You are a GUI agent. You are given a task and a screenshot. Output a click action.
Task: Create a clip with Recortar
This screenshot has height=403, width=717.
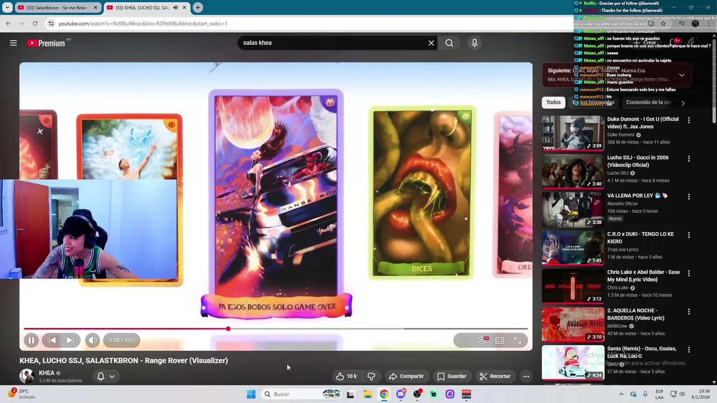(x=495, y=376)
